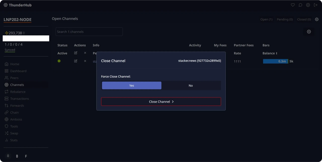
Task: Select fiat F currency option in sidebar
Action: pos(26,156)
